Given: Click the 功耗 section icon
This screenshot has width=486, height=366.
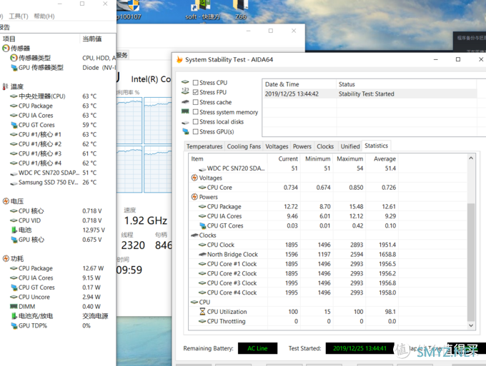Looking at the screenshot, I should click(6, 258).
